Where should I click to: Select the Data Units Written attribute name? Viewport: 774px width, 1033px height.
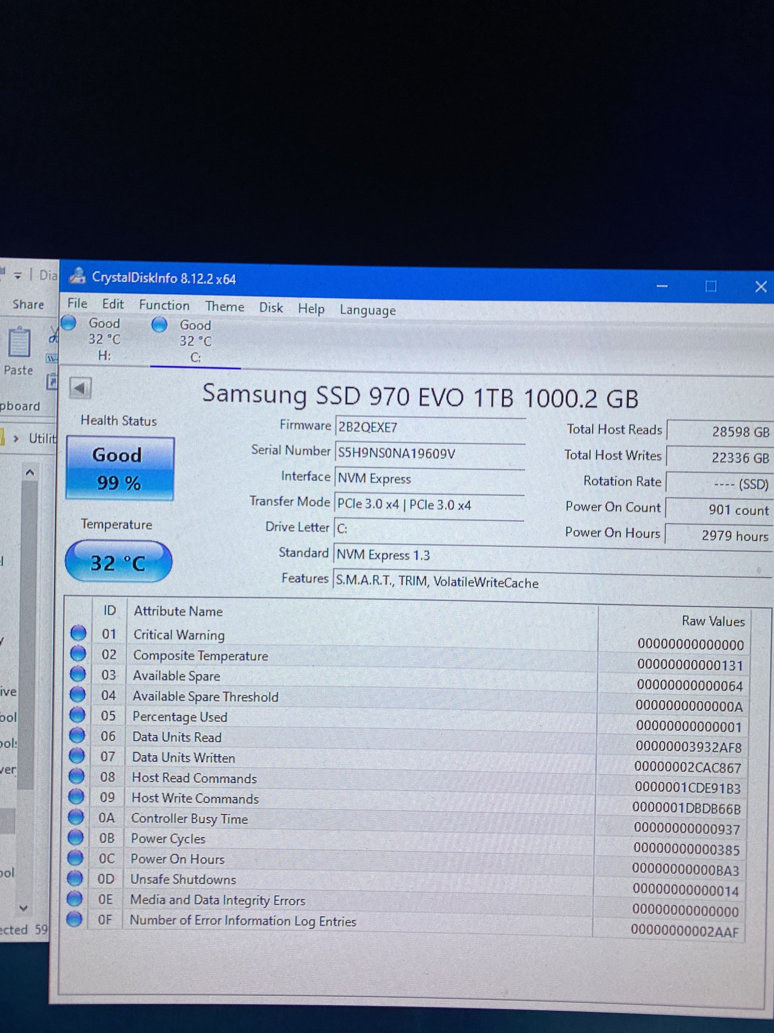[183, 758]
